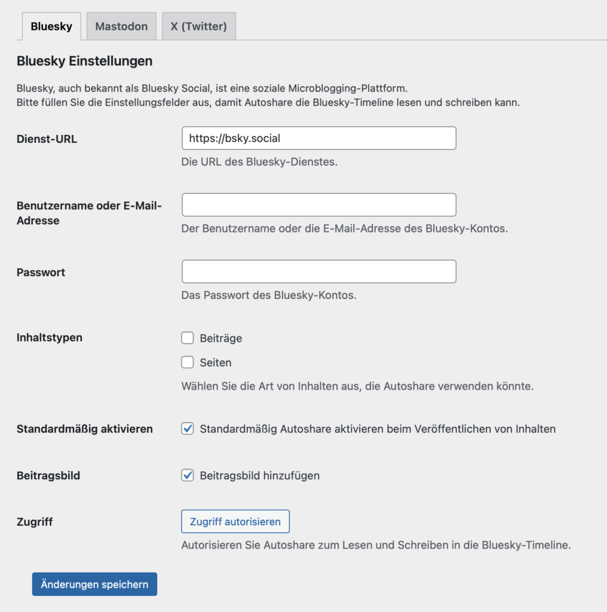Select the Bluesky tab

[x=51, y=27]
